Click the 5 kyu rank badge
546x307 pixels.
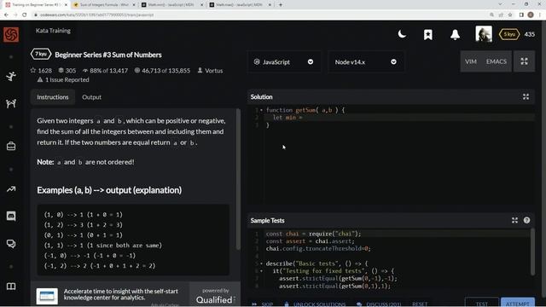tap(509, 34)
